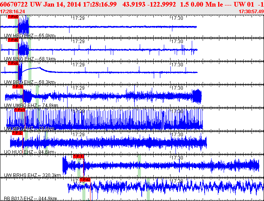Select station label UW MPO EHZ
The image size is (264, 201).
(29, 128)
